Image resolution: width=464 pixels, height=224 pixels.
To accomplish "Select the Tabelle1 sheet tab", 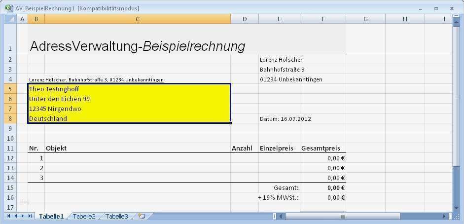I will (51, 216).
